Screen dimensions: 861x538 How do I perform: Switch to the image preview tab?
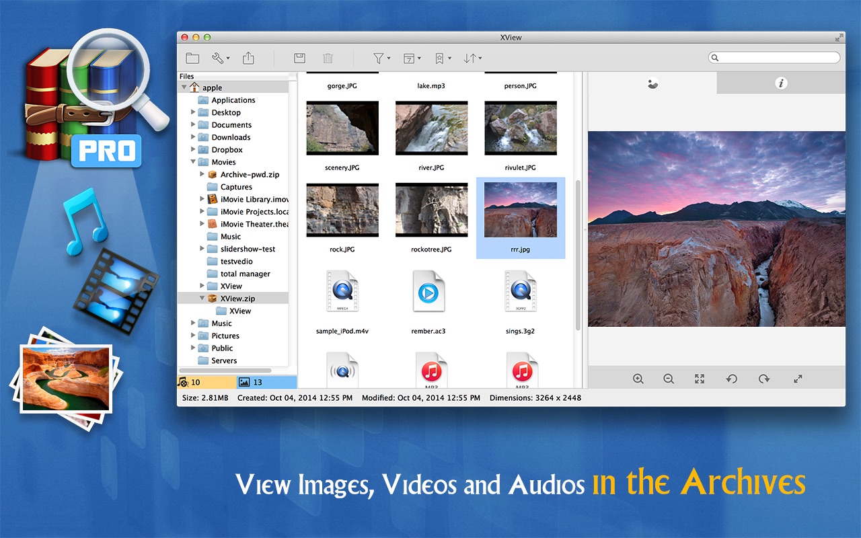point(652,83)
